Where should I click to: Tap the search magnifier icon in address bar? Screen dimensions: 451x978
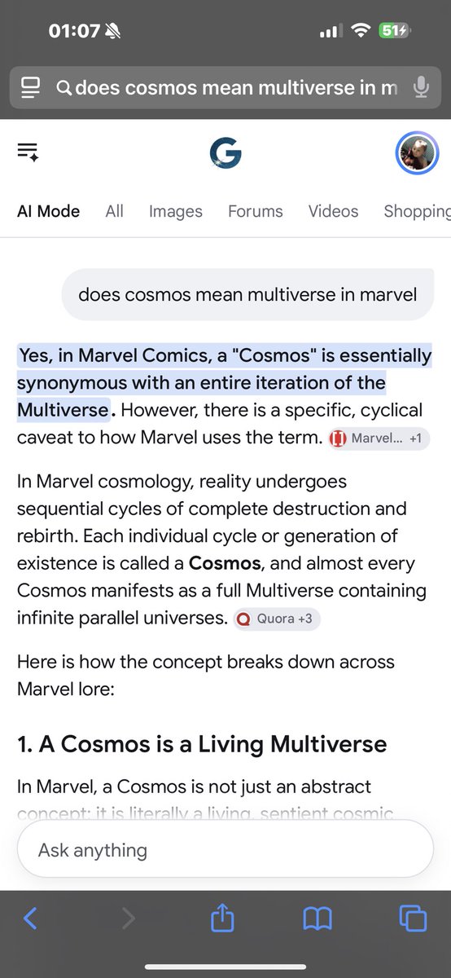pyautogui.click(x=63, y=87)
